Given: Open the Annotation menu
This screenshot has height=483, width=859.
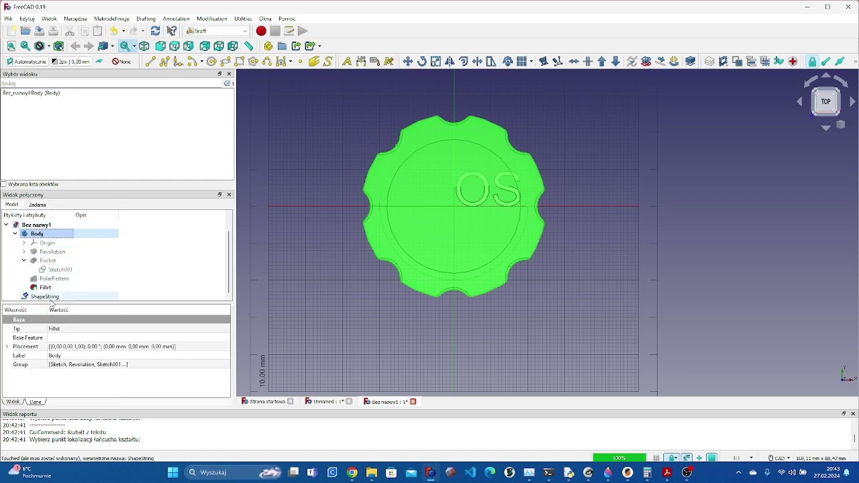Looking at the screenshot, I should pyautogui.click(x=176, y=19).
